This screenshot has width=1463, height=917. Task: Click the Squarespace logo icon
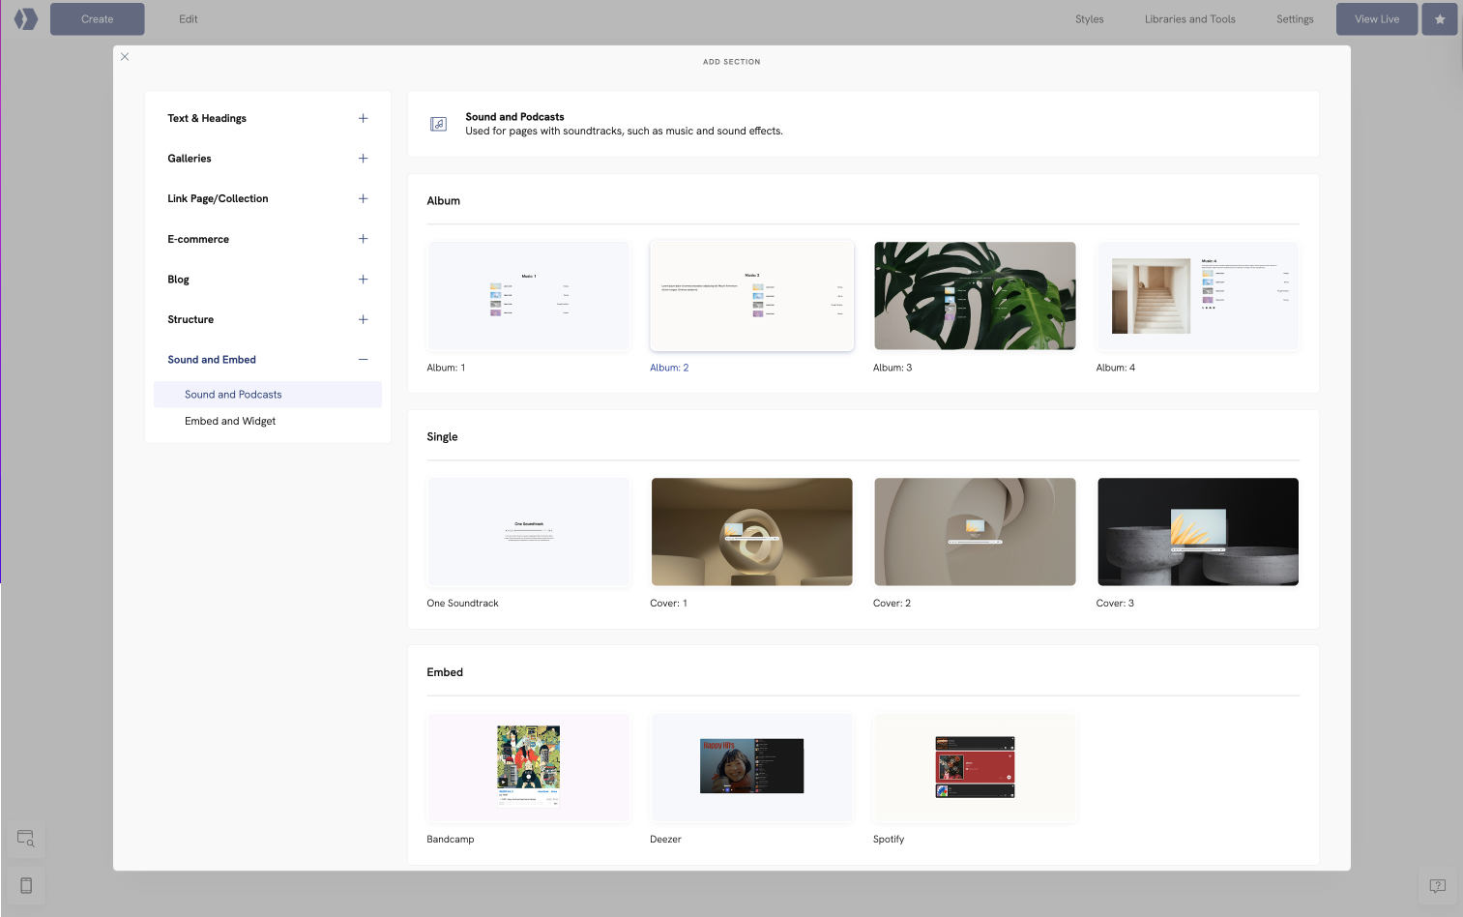click(x=25, y=18)
